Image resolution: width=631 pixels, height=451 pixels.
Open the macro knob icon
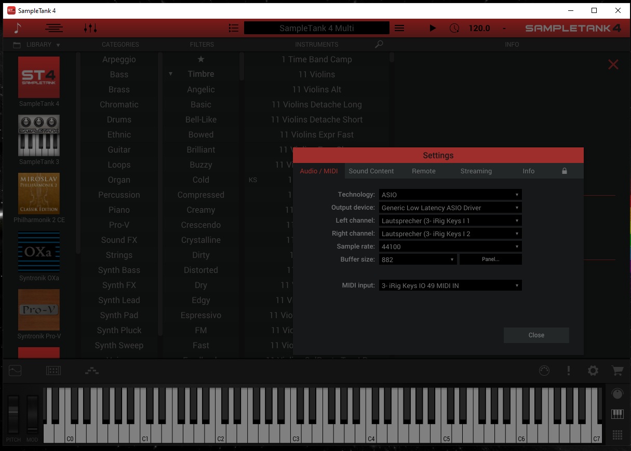[x=544, y=371]
